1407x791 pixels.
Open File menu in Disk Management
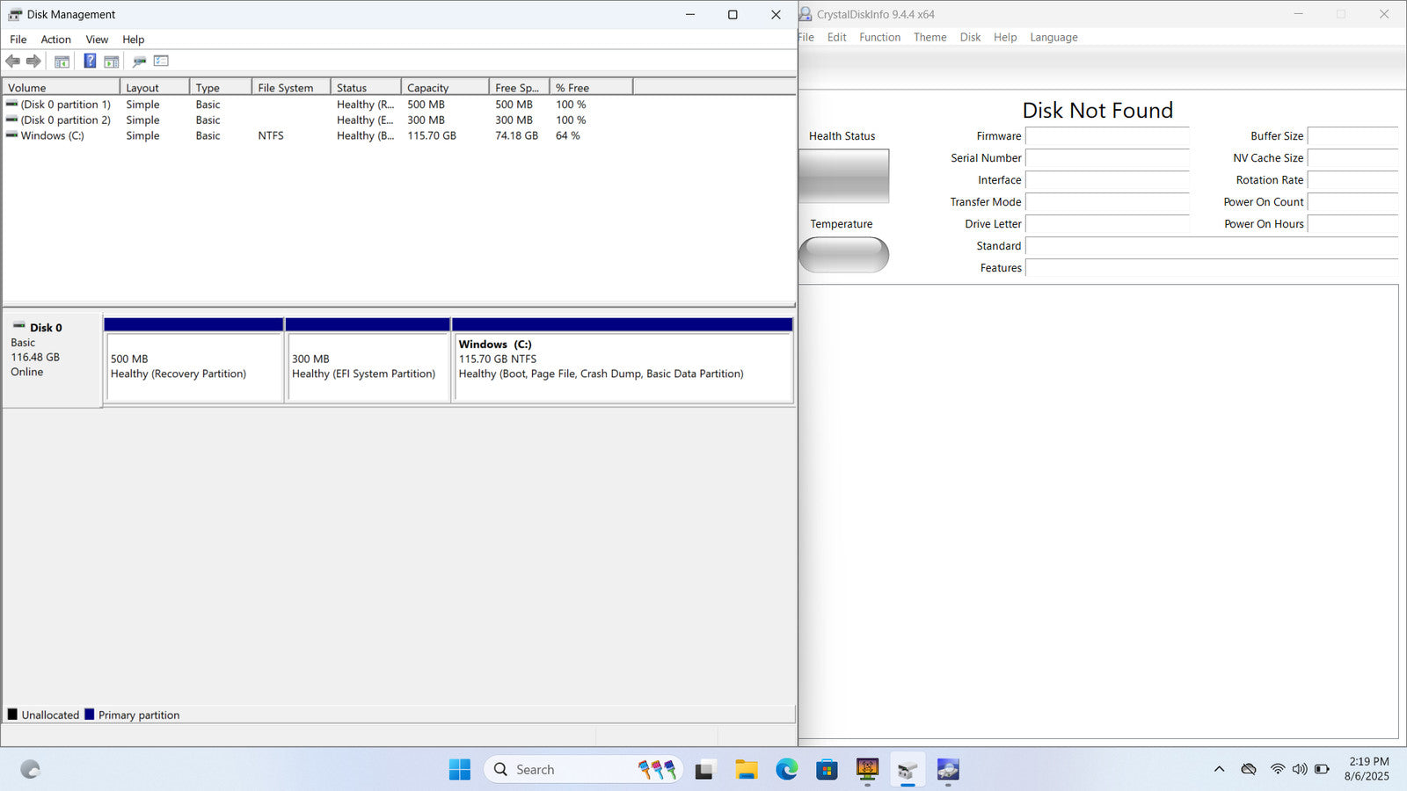(18, 40)
